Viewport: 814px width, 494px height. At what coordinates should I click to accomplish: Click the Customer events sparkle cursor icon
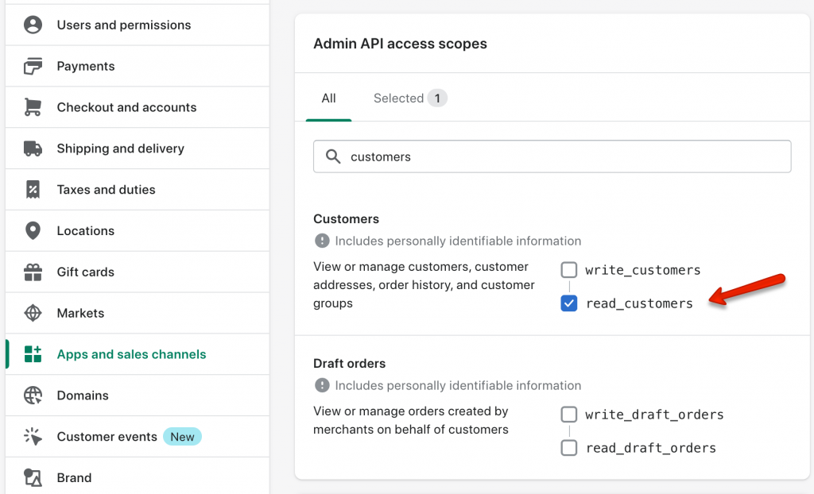33,436
